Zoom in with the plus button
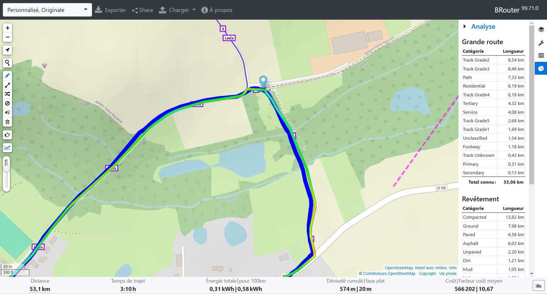Image resolution: width=547 pixels, height=294 pixels. [7, 28]
